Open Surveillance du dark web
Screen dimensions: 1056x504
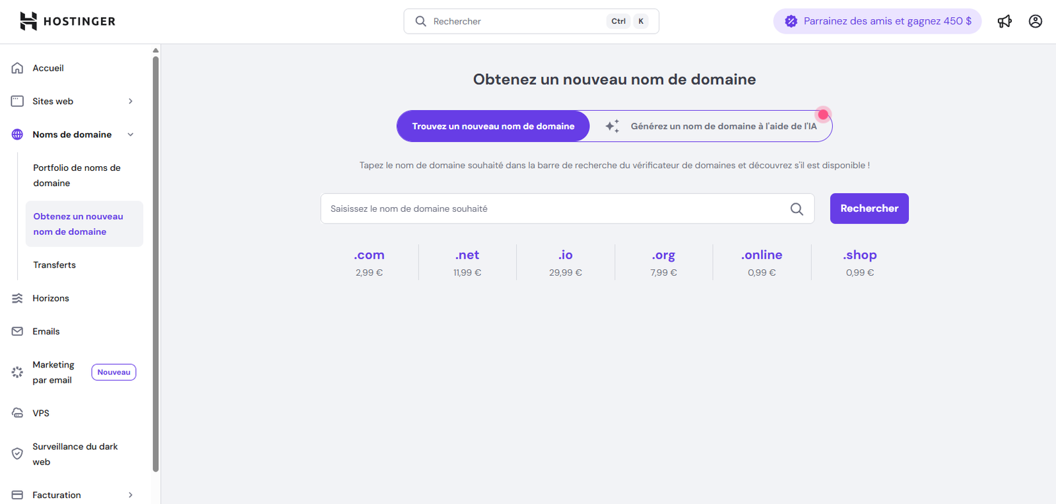click(76, 454)
